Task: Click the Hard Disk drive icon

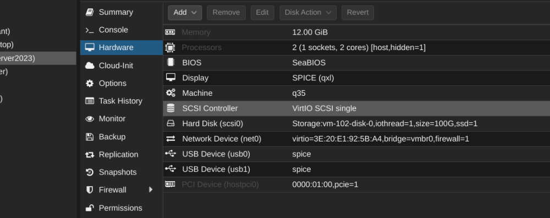Action: [x=170, y=123]
